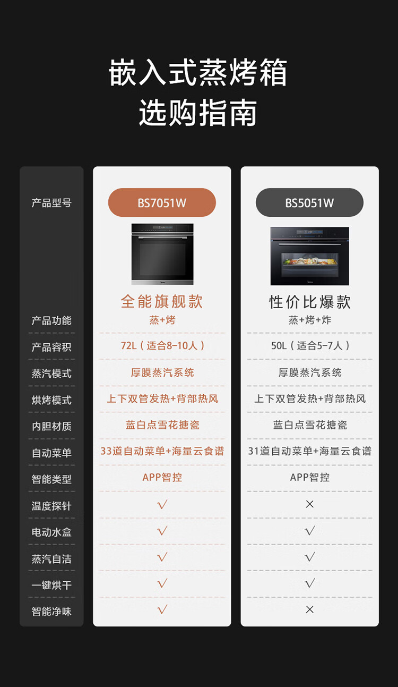
Task: Click BS7051W smart deodorize checkmark
Action: tap(162, 609)
